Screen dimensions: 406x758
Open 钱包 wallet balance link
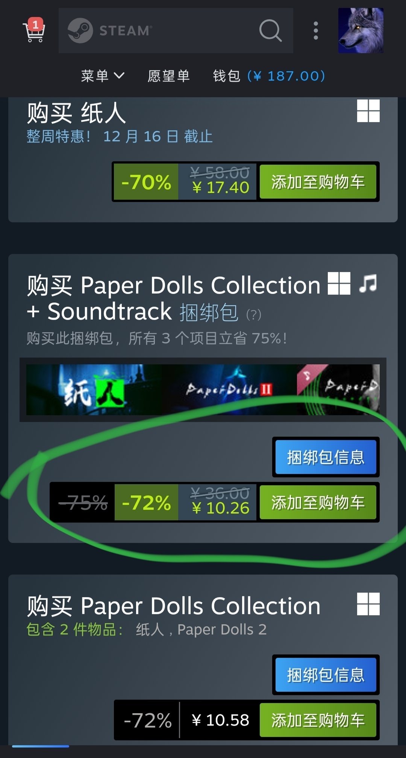tap(269, 76)
